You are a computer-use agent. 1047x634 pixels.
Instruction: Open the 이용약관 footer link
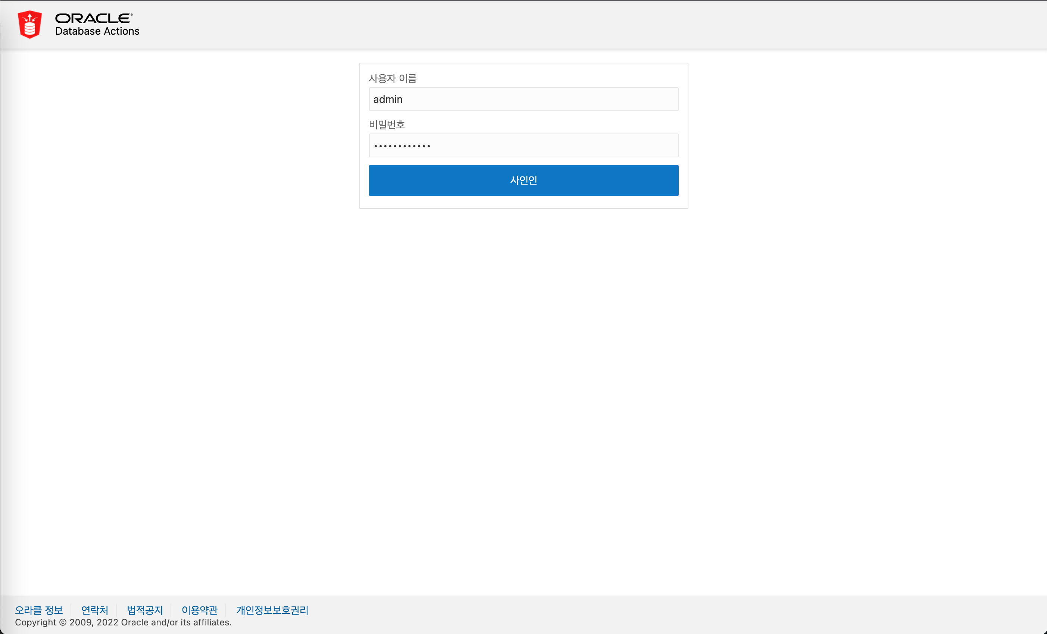[199, 610]
